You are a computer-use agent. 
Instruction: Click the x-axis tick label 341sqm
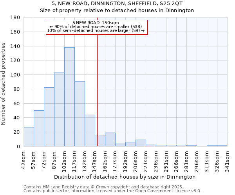click(x=228, y=162)
